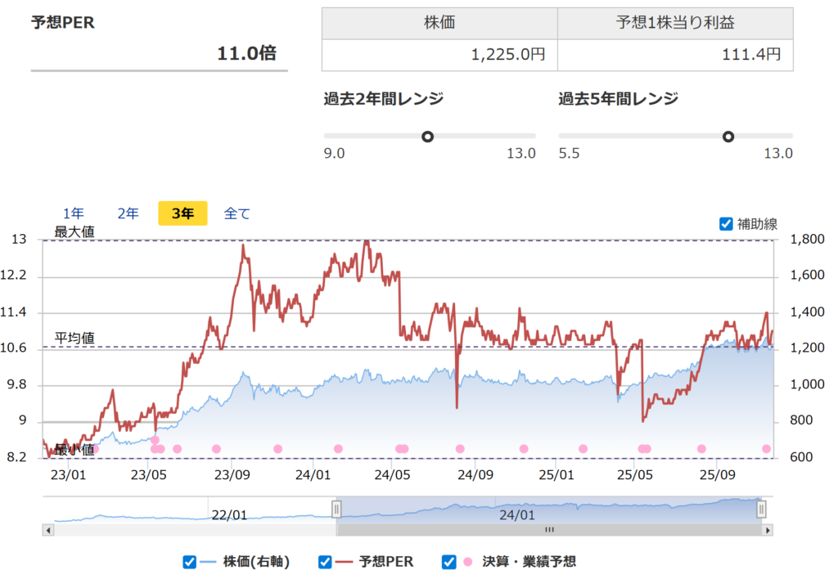Click the red line legend symbol for 予想PER
838x579 pixels.
[x=342, y=562]
